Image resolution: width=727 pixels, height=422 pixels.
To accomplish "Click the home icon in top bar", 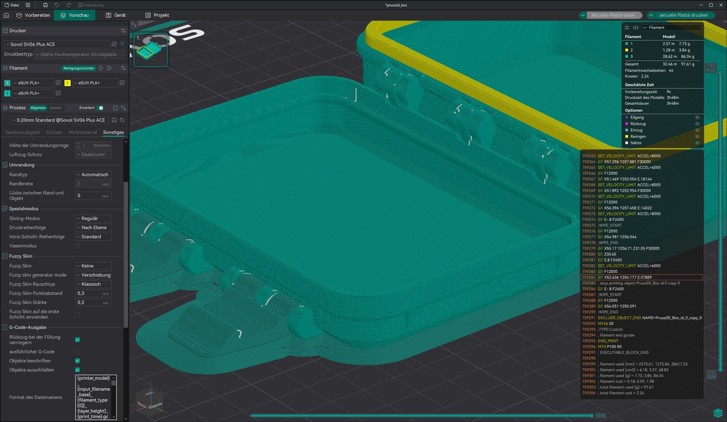I will (6, 15).
